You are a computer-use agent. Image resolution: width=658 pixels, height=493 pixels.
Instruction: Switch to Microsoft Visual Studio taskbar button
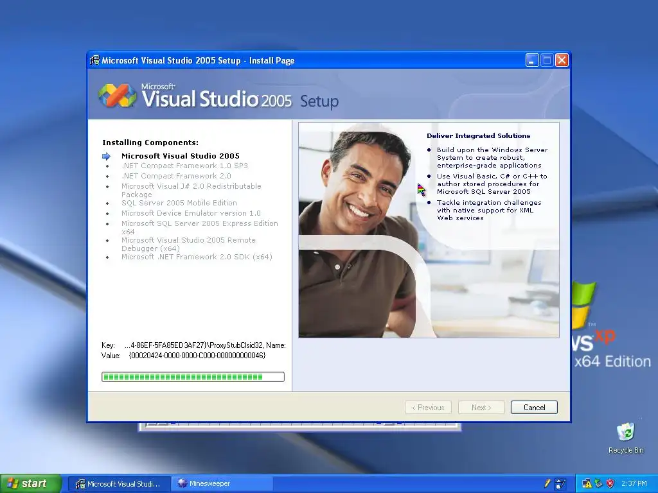pyautogui.click(x=119, y=484)
